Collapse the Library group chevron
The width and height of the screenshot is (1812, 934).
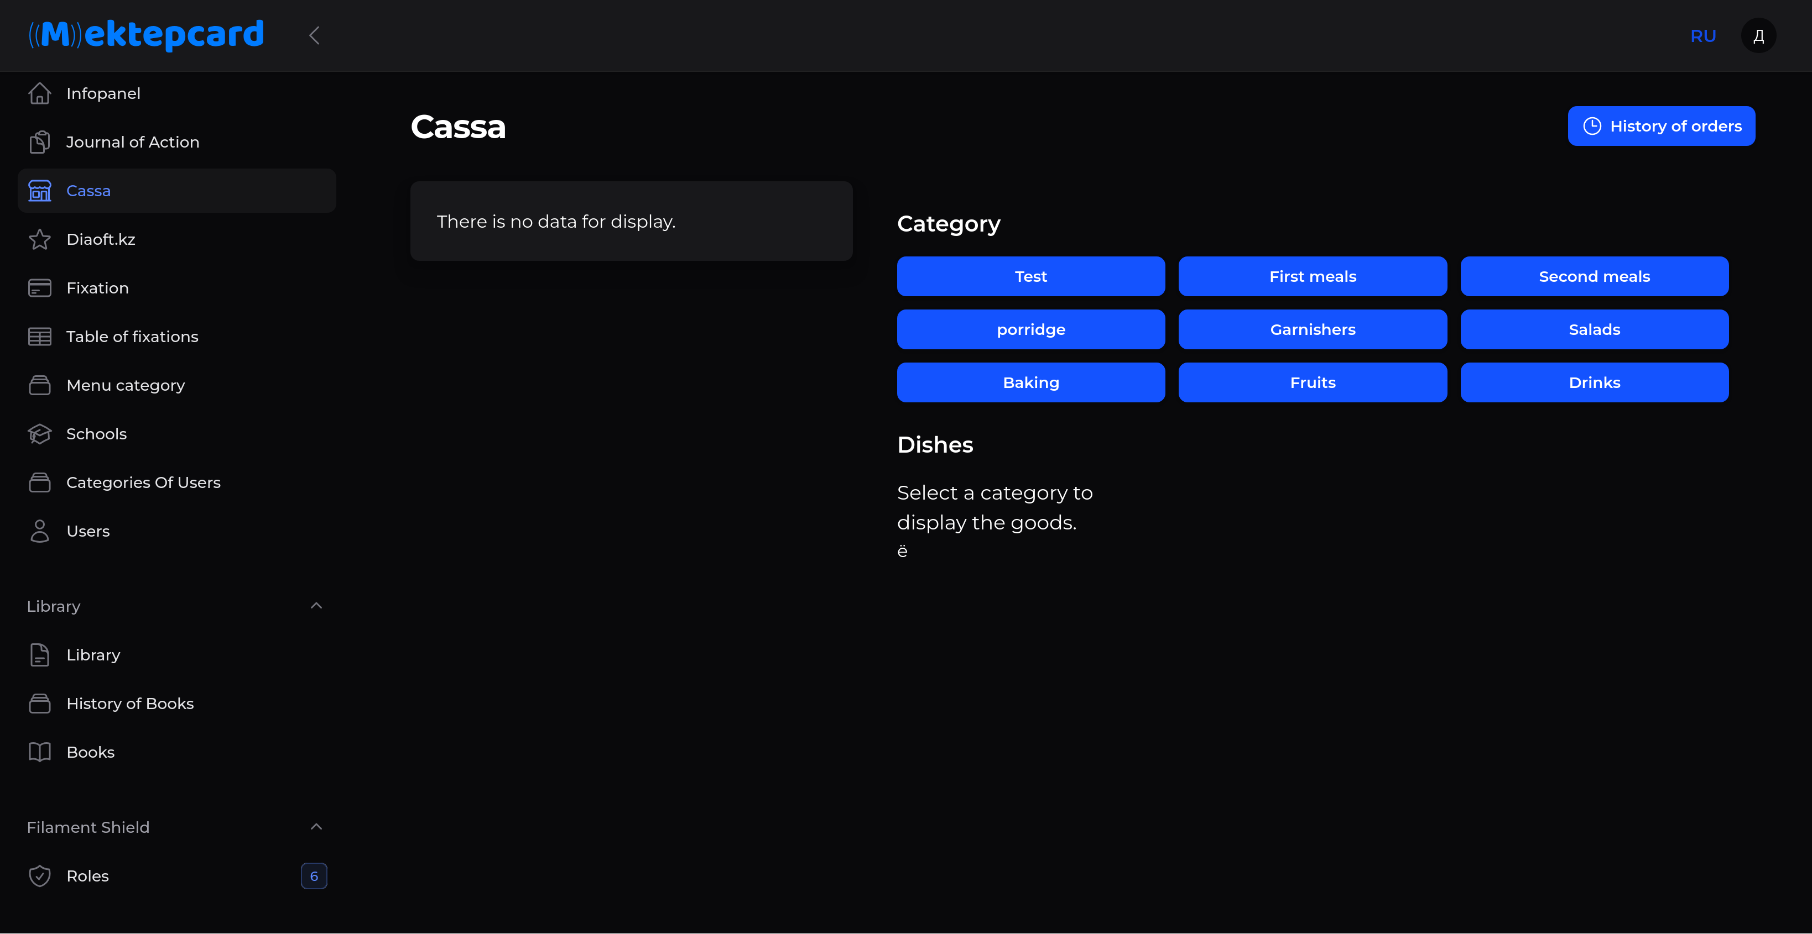pos(316,606)
